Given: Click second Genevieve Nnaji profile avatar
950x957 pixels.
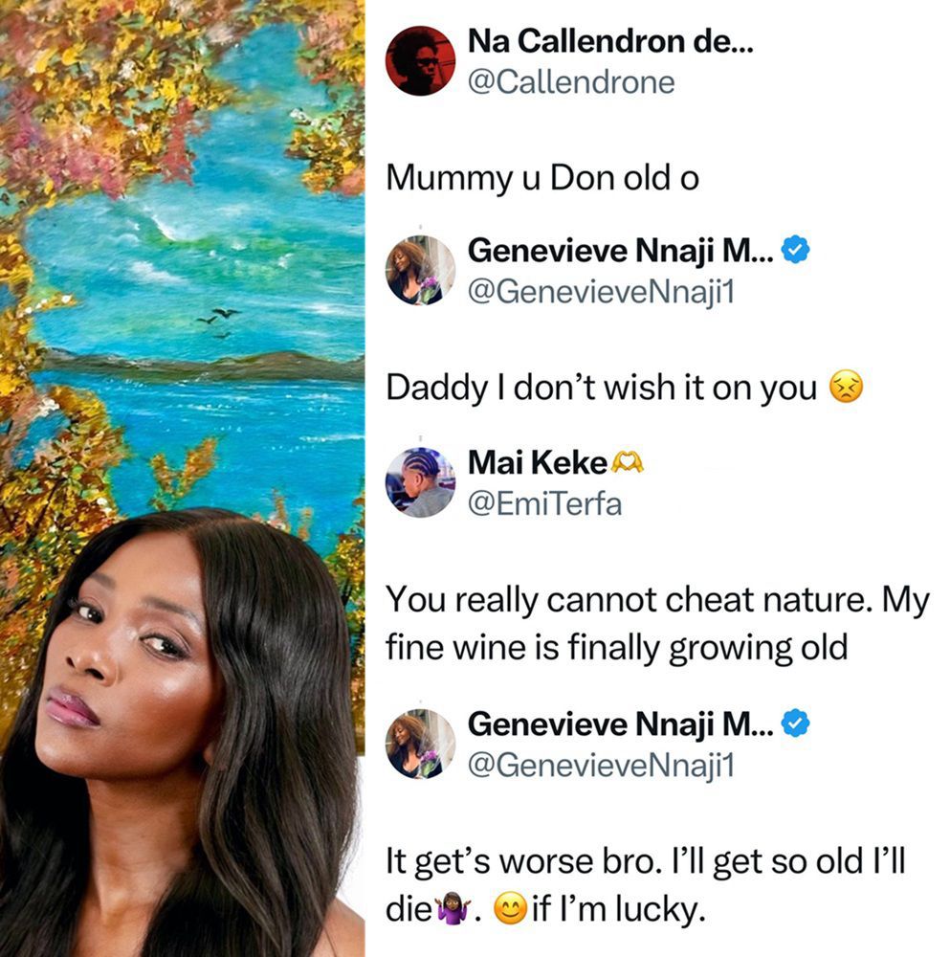Looking at the screenshot, I should tap(420, 744).
